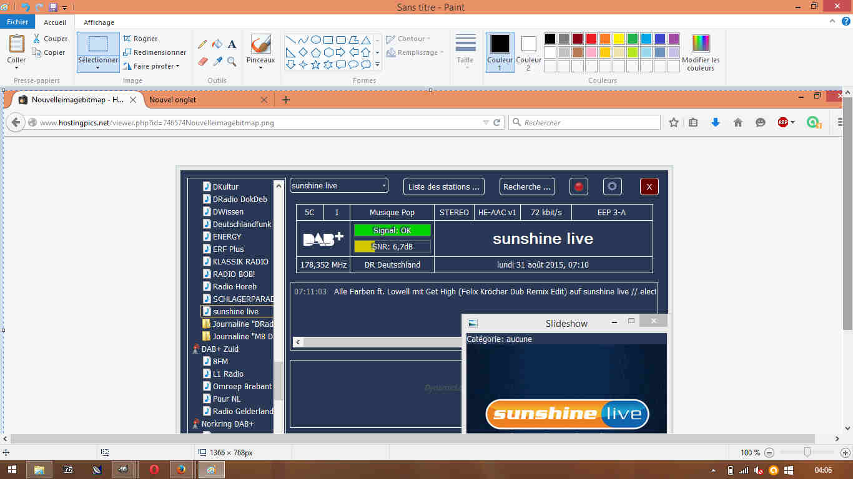The width and height of the screenshot is (853, 479).
Task: Choose the purple color swatch
Action: (x=674, y=39)
